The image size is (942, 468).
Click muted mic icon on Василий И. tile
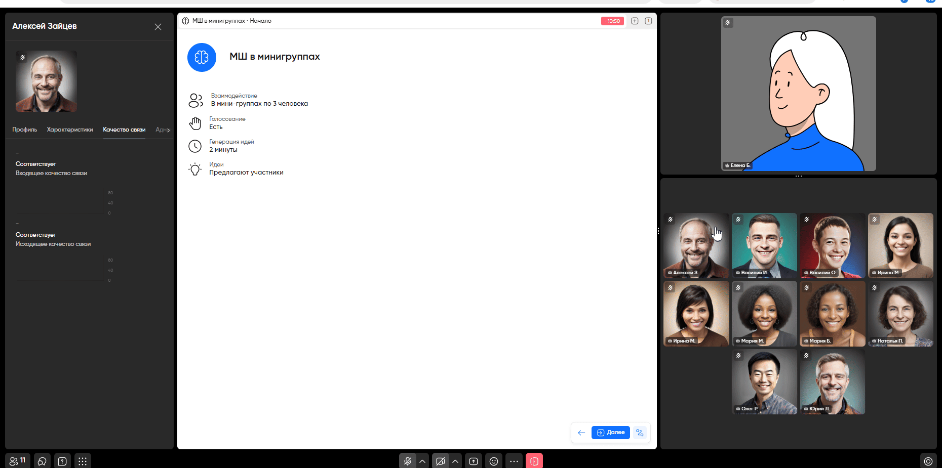pyautogui.click(x=738, y=220)
